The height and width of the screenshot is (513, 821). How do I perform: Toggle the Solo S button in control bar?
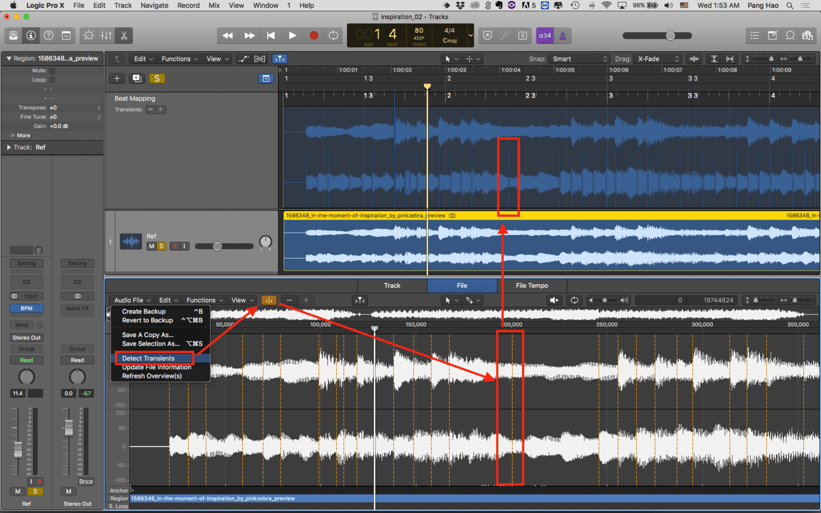[x=522, y=35]
